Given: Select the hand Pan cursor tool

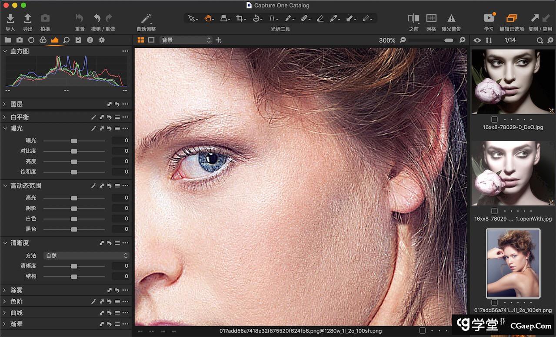Looking at the screenshot, I should pyautogui.click(x=209, y=18).
